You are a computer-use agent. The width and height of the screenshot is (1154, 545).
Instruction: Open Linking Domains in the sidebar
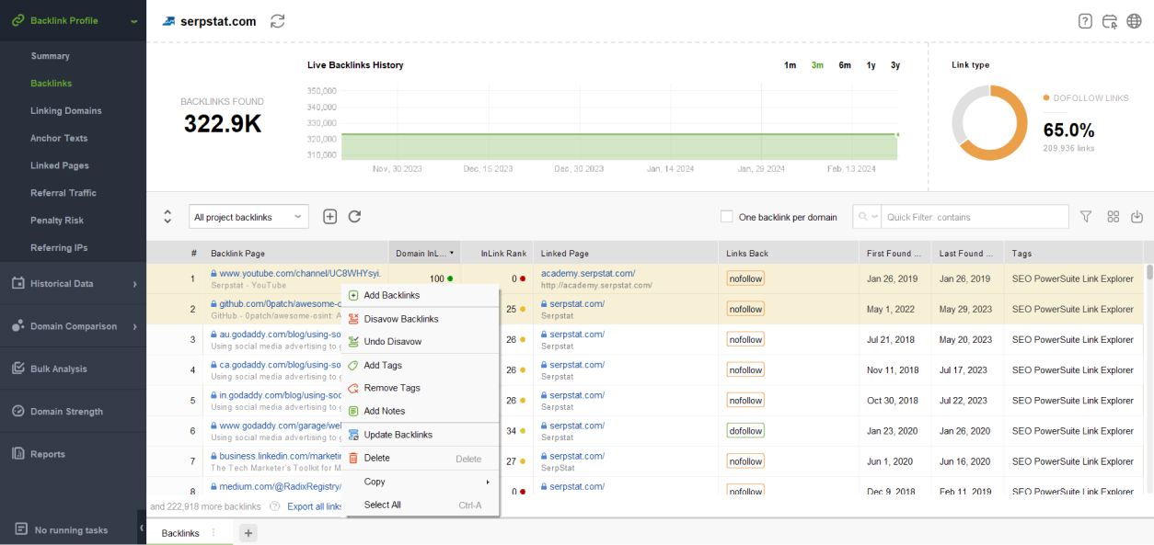point(66,110)
